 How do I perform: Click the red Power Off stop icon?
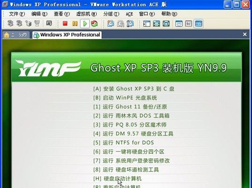65,23
